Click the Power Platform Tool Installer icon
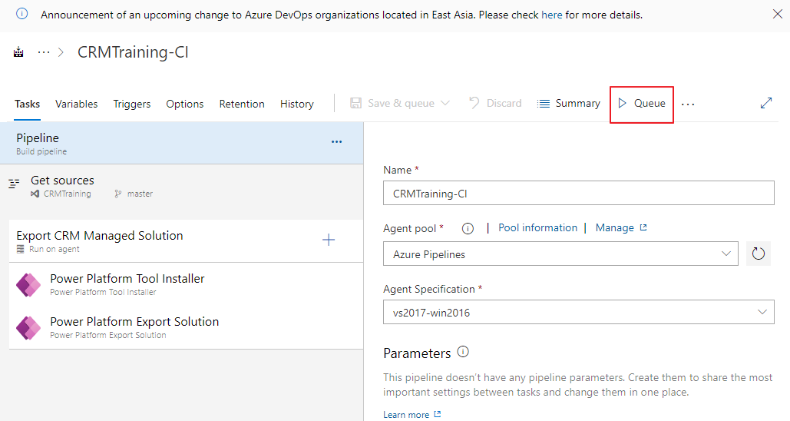Image resolution: width=790 pixels, height=421 pixels. 28,285
